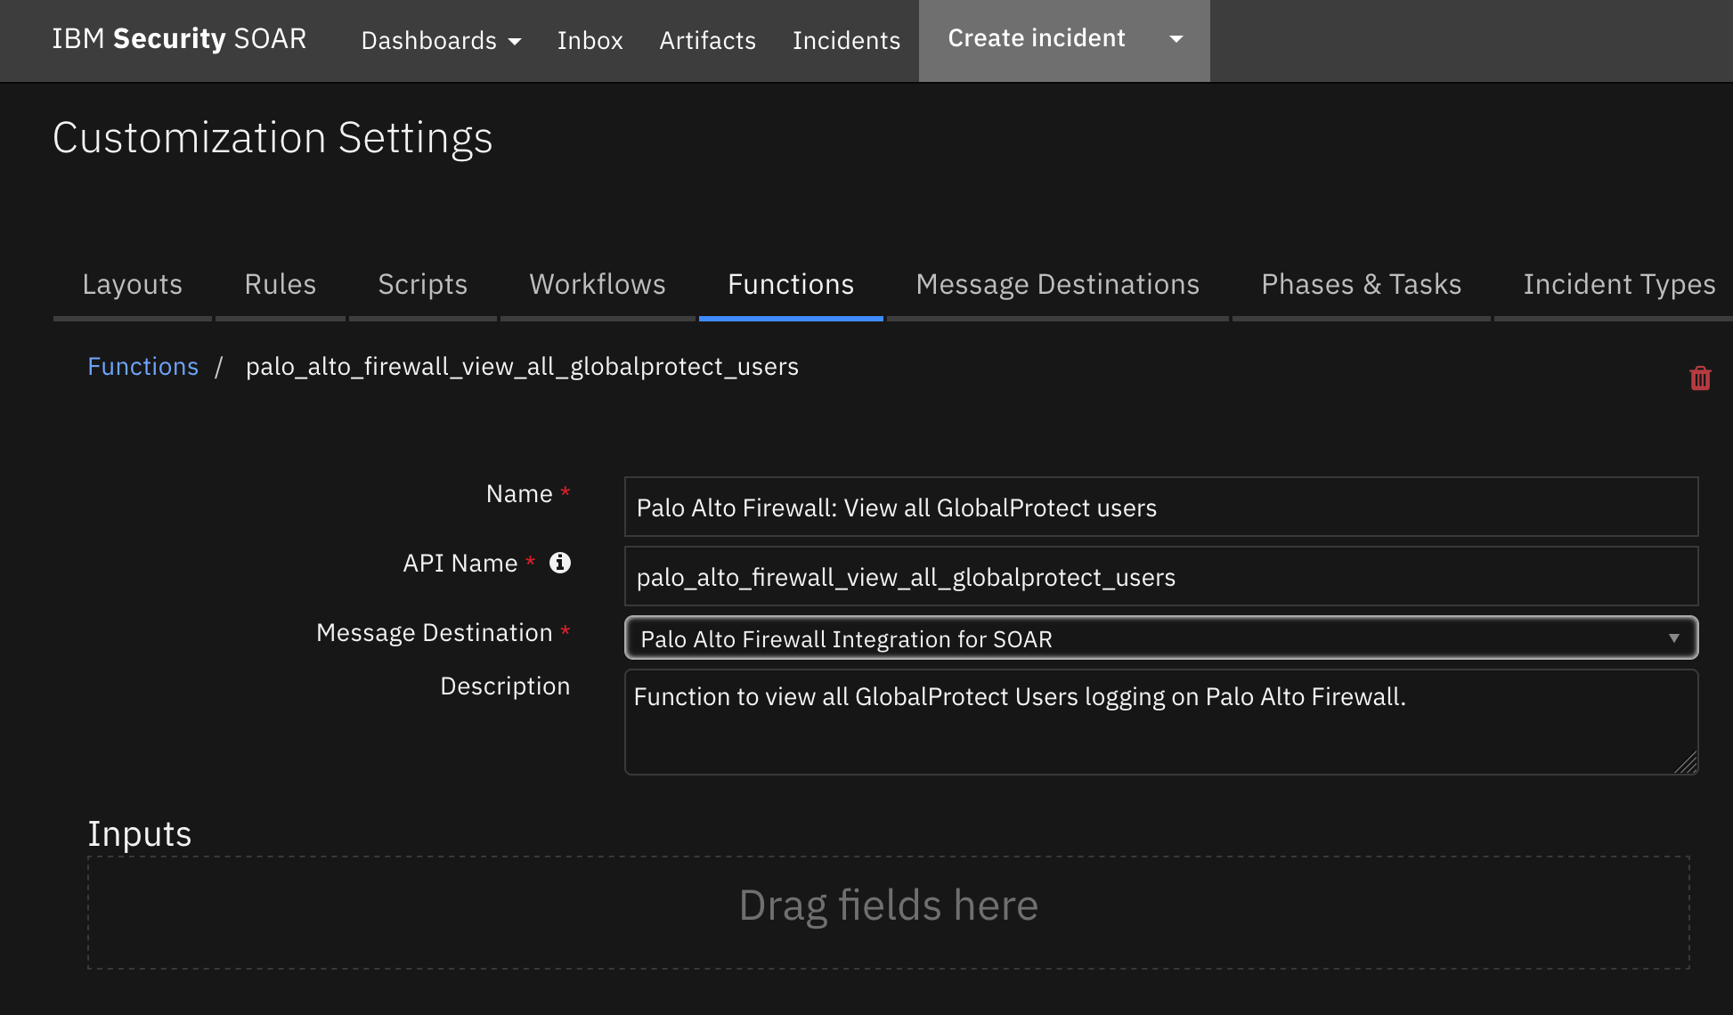This screenshot has width=1733, height=1015.
Task: Open the Message Destinations tab
Action: coord(1057,284)
